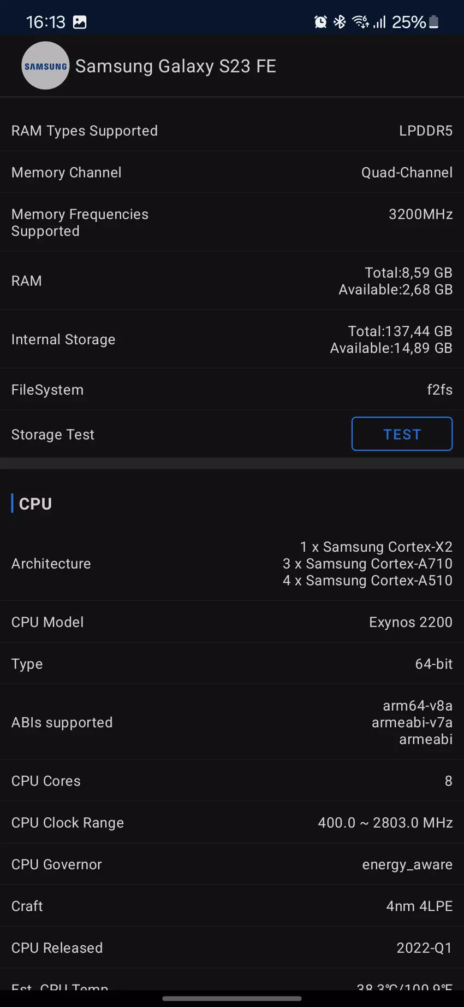This screenshot has width=464, height=1007.
Task: Select the CPU Governor row
Action: pos(232,864)
